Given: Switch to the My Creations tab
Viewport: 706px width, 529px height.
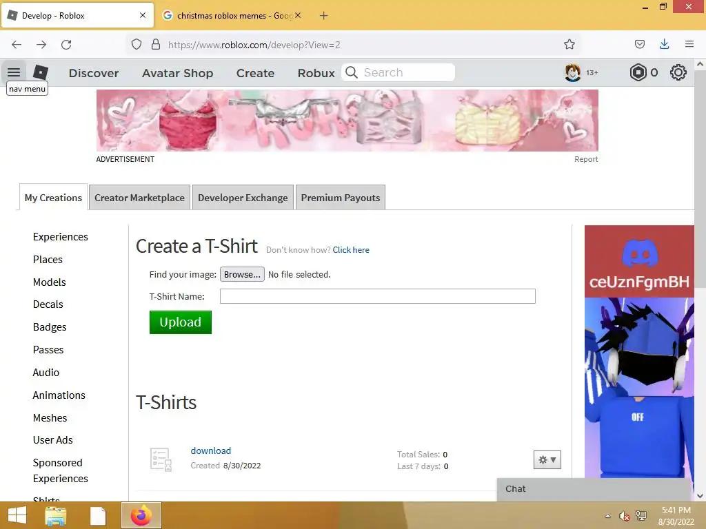Looking at the screenshot, I should 53,198.
